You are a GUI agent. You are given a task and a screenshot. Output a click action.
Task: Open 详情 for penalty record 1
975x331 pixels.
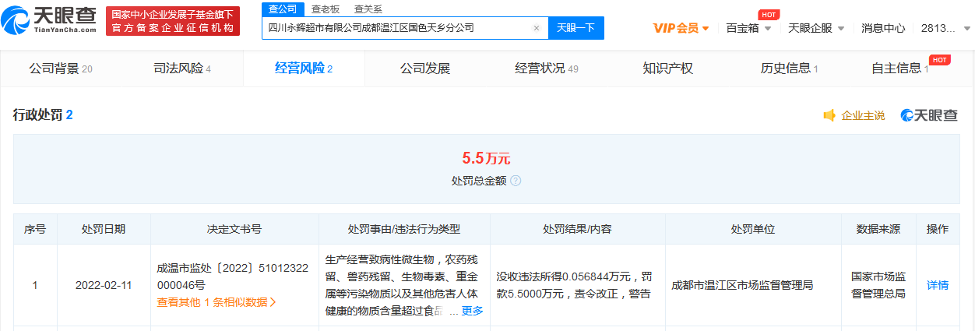(x=938, y=285)
